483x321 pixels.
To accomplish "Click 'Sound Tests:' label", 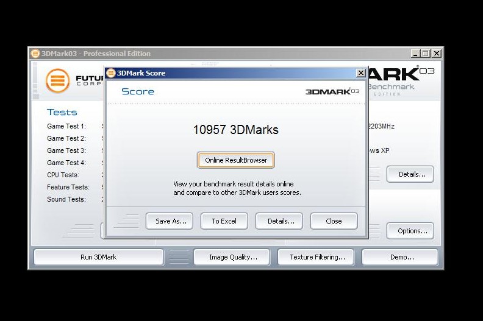I will 66,199.
